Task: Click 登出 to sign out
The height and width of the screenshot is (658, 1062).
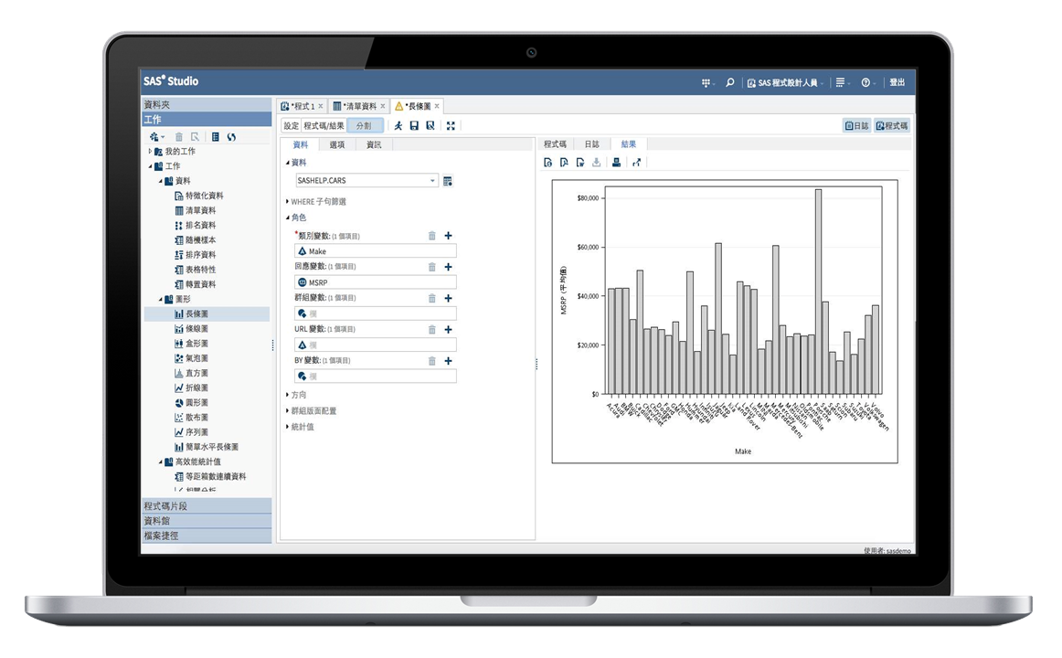Action: pos(897,82)
